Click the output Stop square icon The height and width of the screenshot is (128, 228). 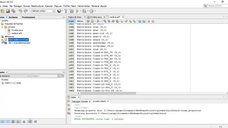point(69,109)
